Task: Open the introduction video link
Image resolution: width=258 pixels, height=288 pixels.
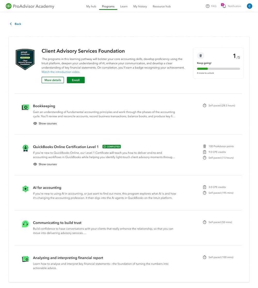Action: click(x=60, y=72)
